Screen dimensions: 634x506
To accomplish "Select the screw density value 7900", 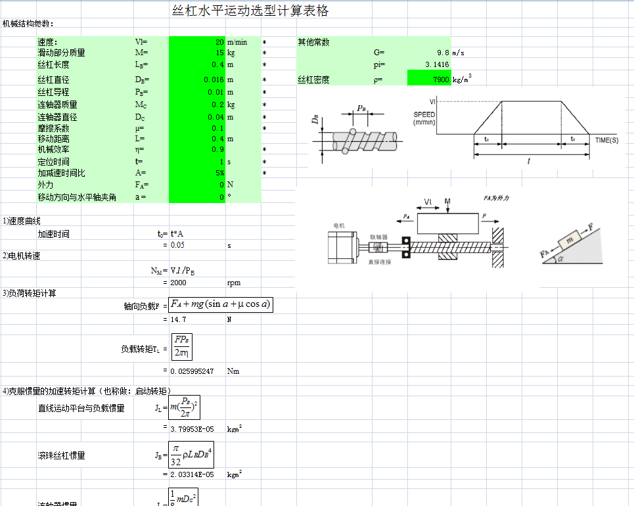I will [x=428, y=80].
